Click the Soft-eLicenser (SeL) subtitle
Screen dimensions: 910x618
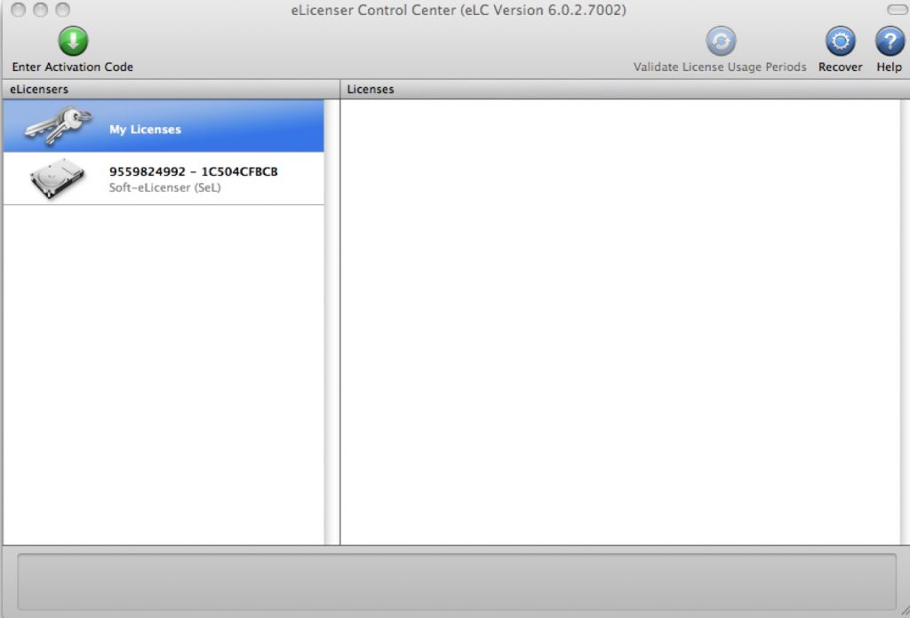click(164, 187)
